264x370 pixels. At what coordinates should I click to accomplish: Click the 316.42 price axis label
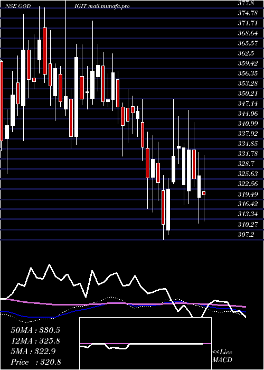coord(248,203)
